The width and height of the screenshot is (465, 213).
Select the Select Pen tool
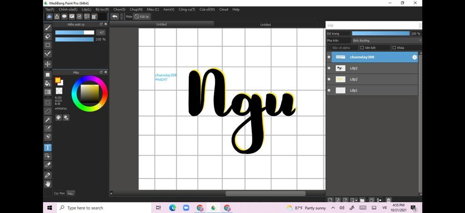(x=47, y=128)
